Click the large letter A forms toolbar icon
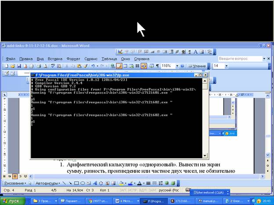This screenshot has height=205, width=274. tap(195, 52)
